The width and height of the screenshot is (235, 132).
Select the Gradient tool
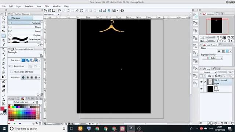pos(3,86)
